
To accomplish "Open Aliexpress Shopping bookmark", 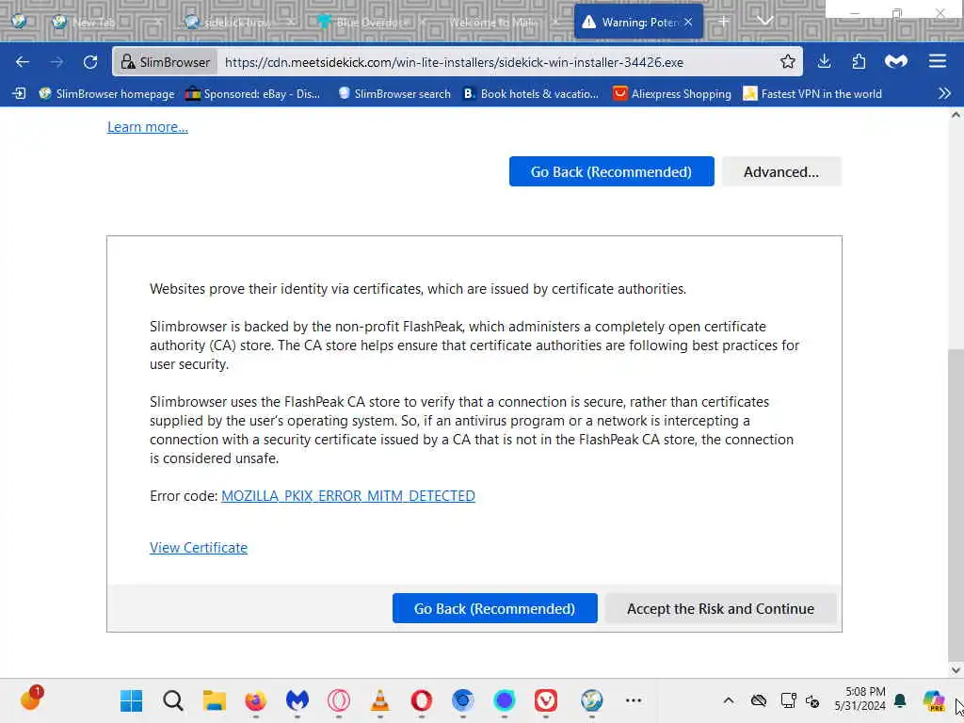I will 672,93.
